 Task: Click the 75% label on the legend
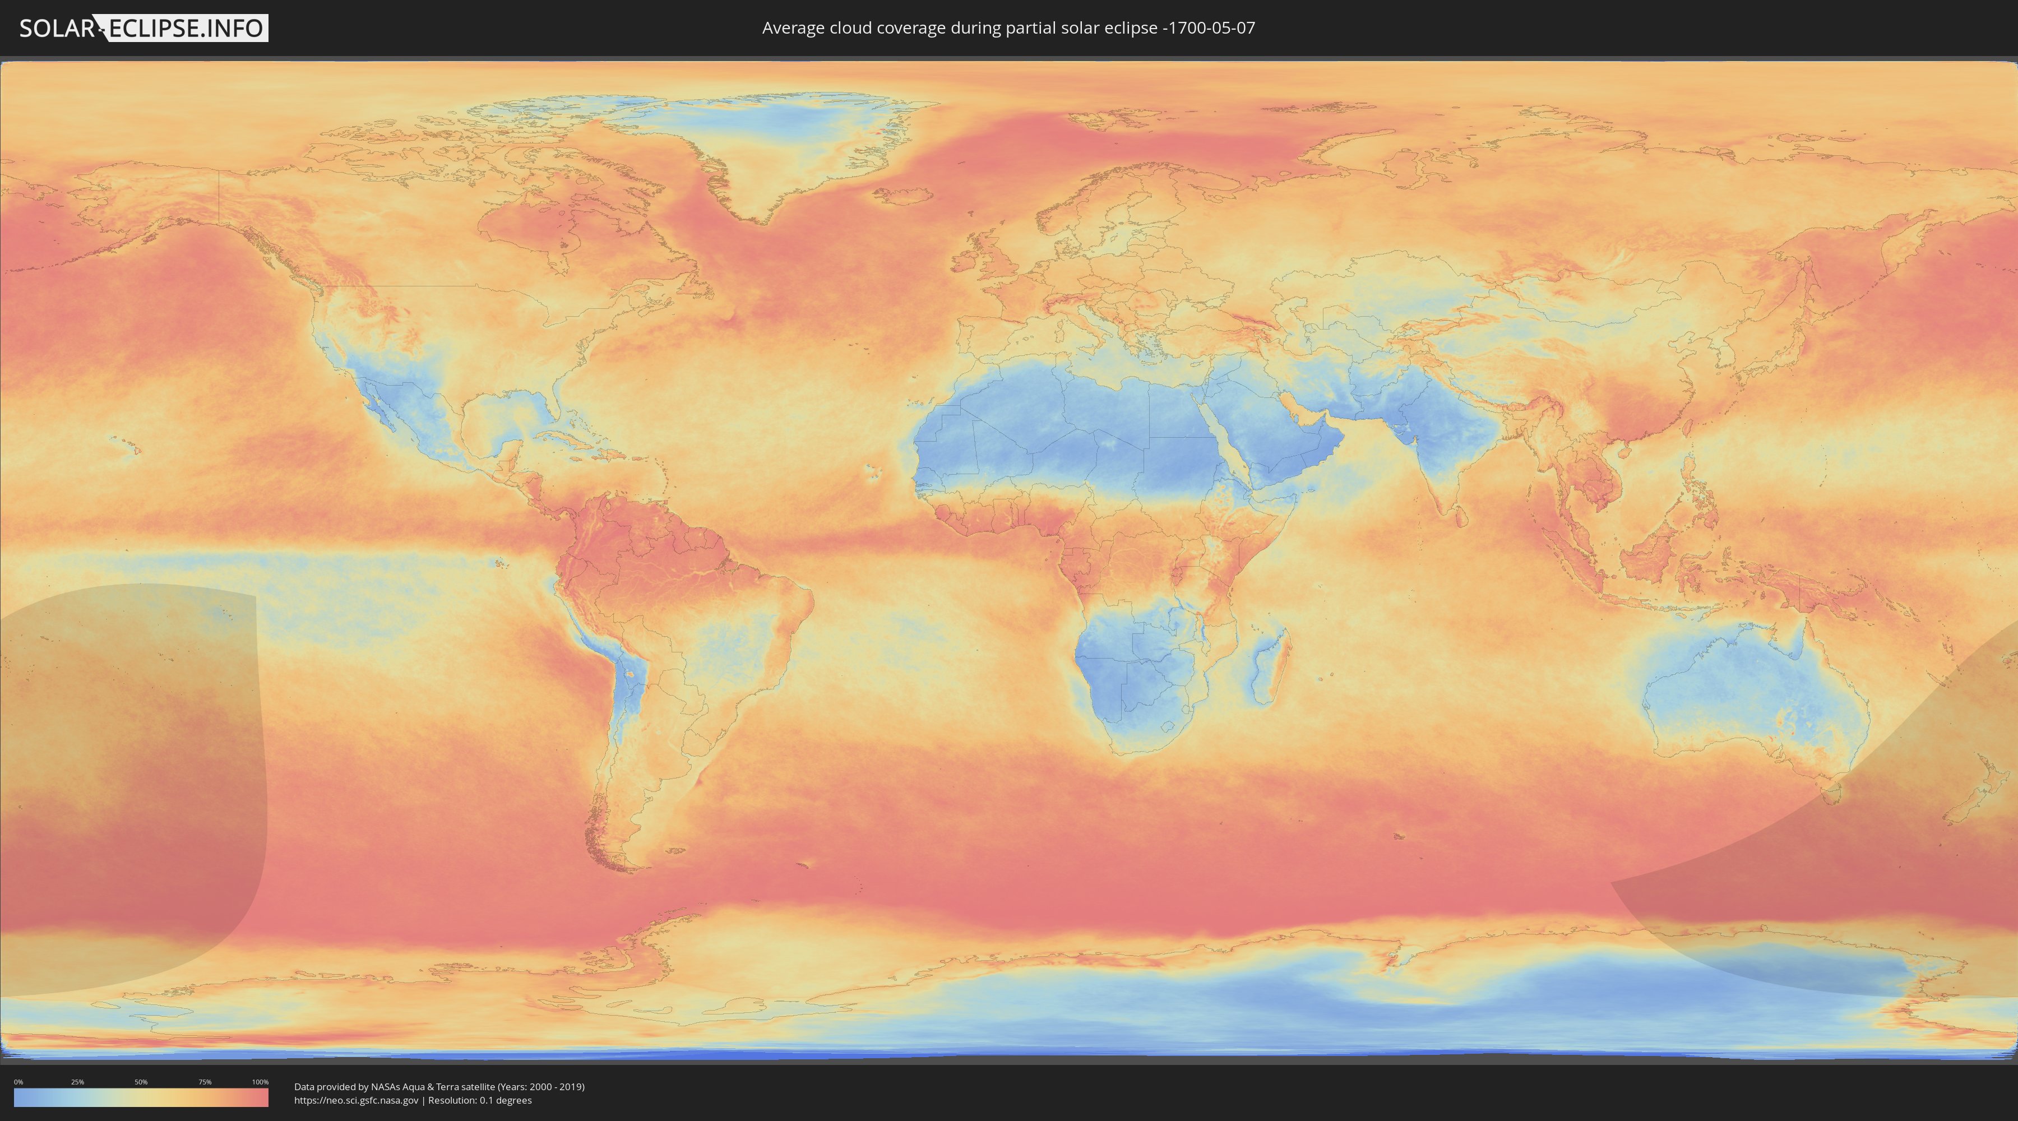pyautogui.click(x=205, y=1082)
